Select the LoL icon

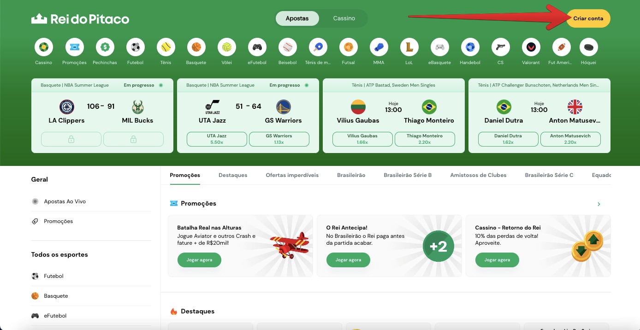(409, 47)
